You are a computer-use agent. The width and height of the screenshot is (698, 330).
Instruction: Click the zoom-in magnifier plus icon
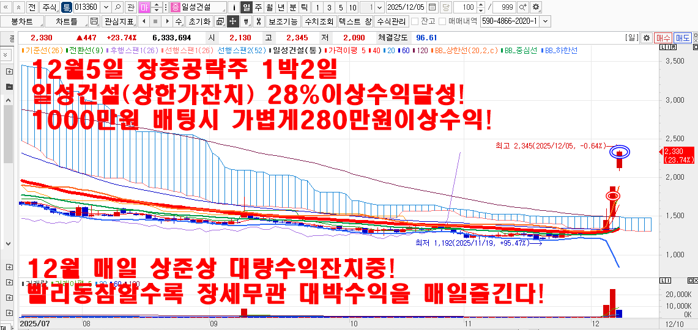pyautogui.click(x=522, y=7)
